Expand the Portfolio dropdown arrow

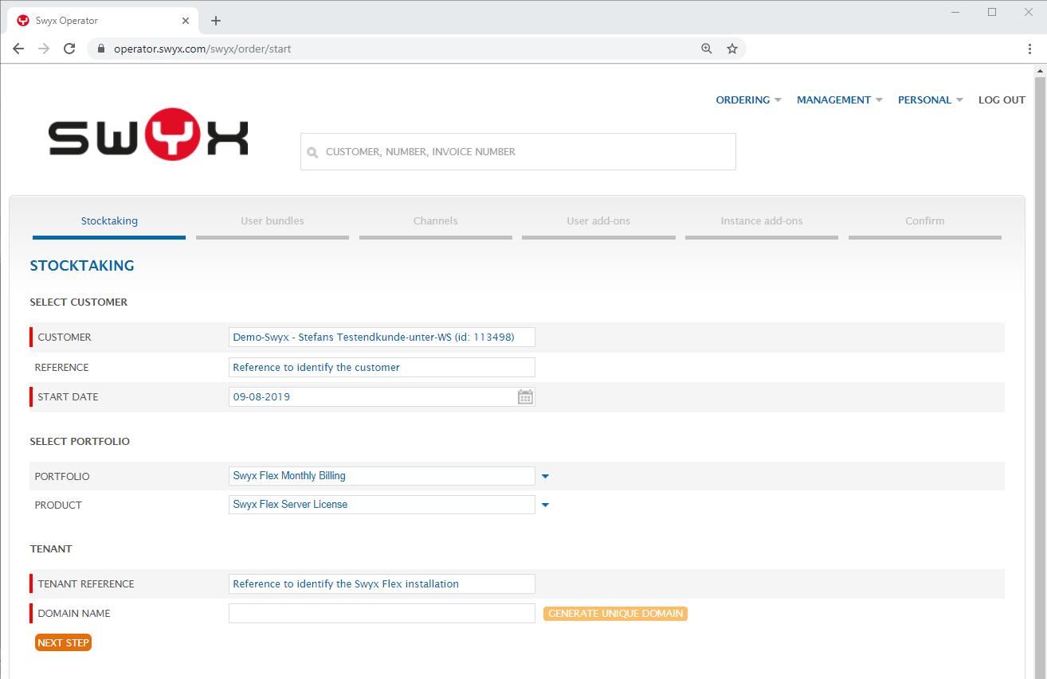pyautogui.click(x=546, y=476)
